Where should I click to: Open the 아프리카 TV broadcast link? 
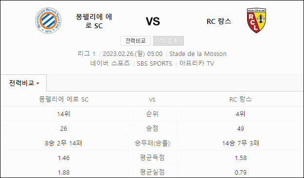click(x=197, y=63)
